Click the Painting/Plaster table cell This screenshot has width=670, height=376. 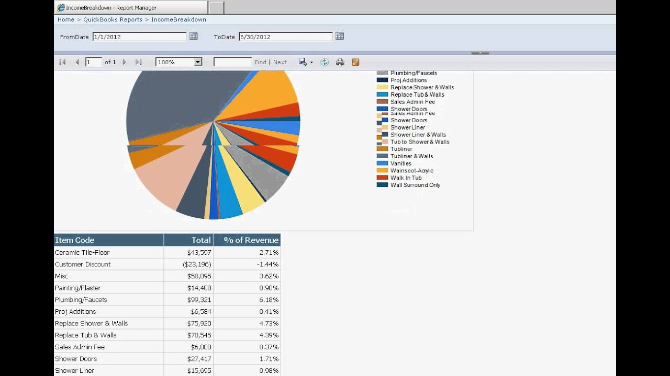[109, 288]
